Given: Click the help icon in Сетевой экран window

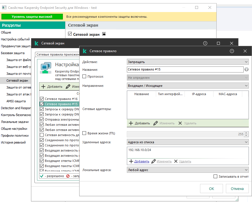Looking at the screenshot, I should 205,43.
